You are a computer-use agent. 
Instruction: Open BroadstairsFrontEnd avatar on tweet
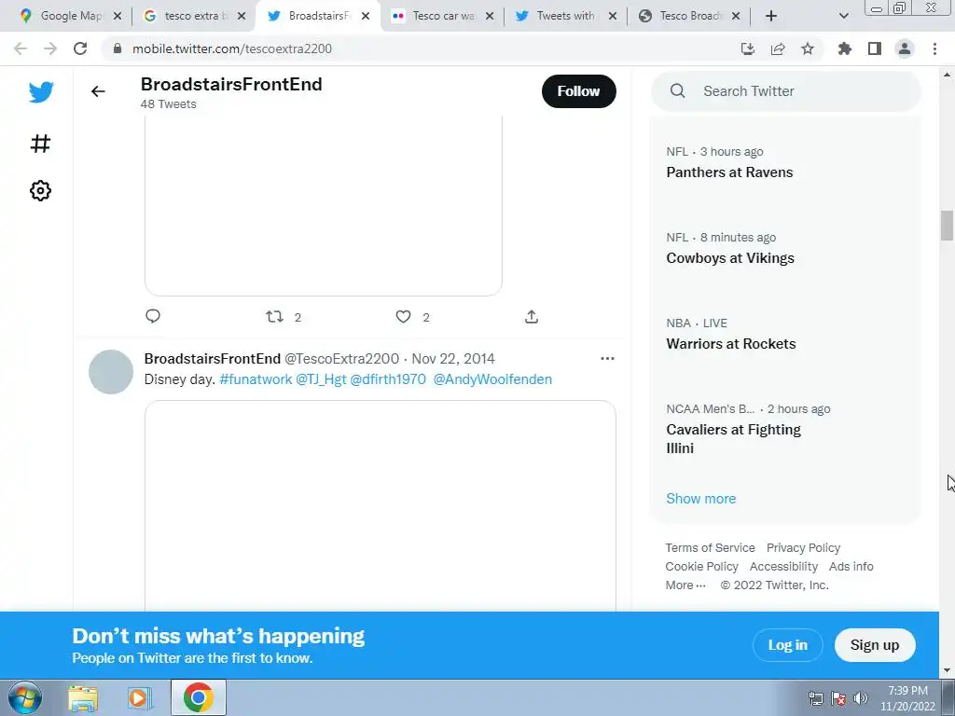pyautogui.click(x=111, y=372)
